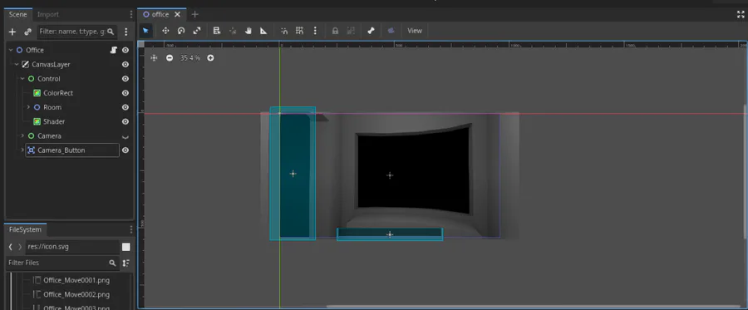
Task: Reset zoom via 35.4 % label
Action: 189,57
